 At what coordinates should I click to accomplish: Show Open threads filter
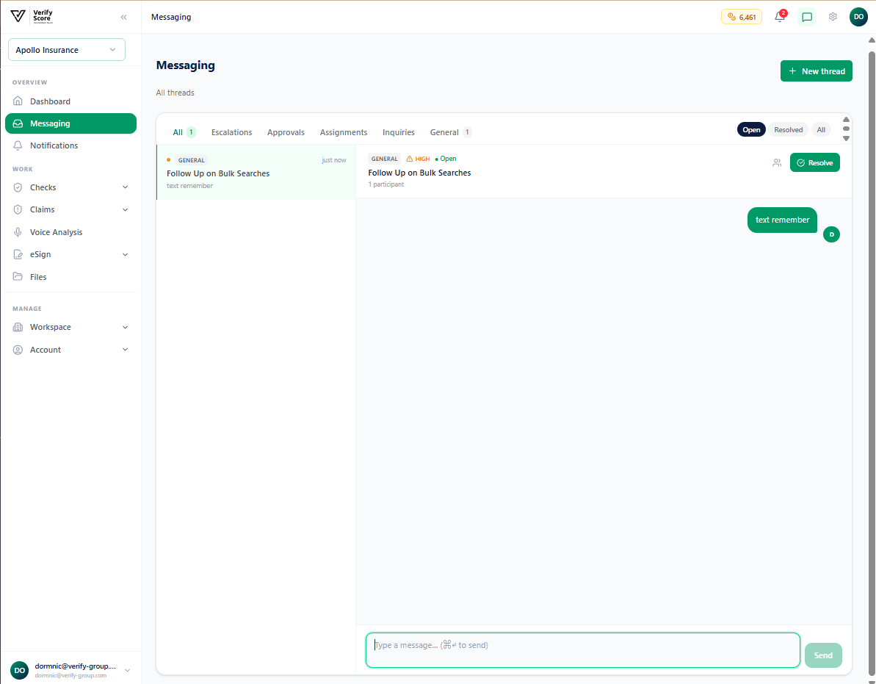click(x=751, y=129)
